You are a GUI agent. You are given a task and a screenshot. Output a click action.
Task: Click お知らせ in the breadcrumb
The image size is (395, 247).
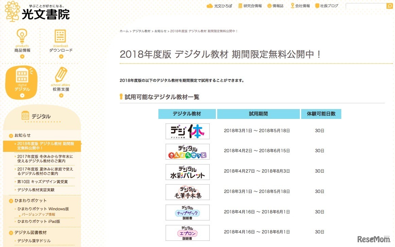tap(160, 31)
